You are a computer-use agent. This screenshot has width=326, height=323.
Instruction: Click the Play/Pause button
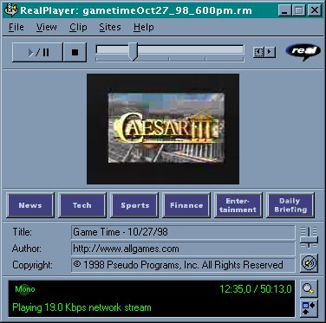click(x=37, y=52)
